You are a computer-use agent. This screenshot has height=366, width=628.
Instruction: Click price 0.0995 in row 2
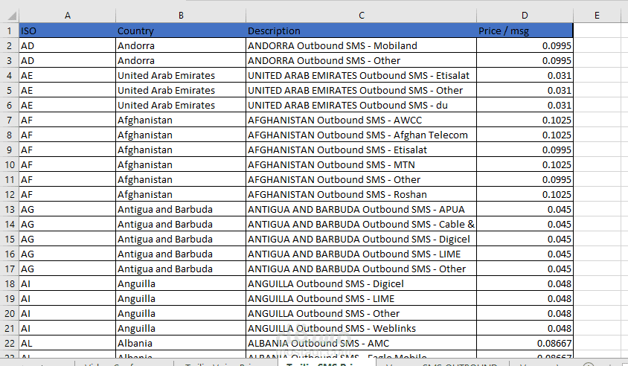525,45
